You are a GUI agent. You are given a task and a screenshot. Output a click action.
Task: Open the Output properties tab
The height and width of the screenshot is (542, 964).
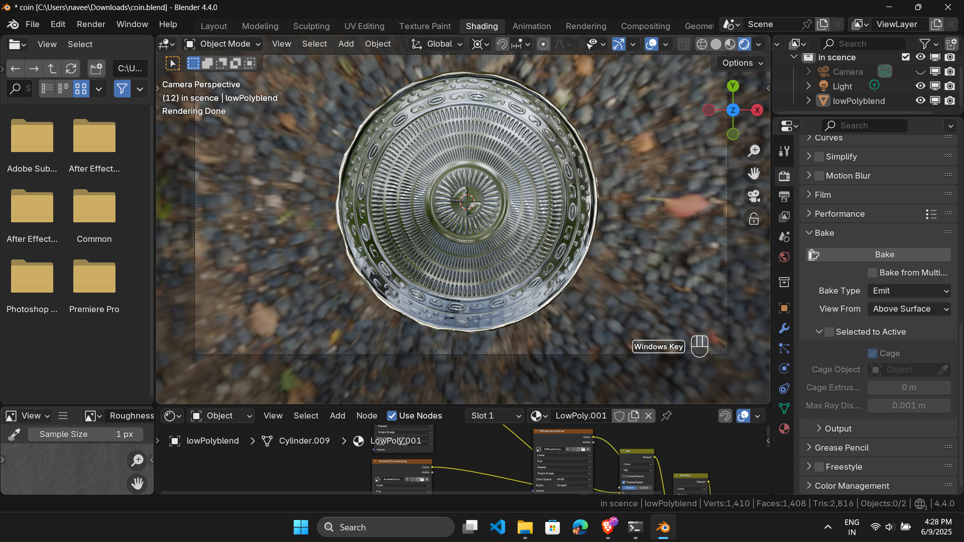784,196
